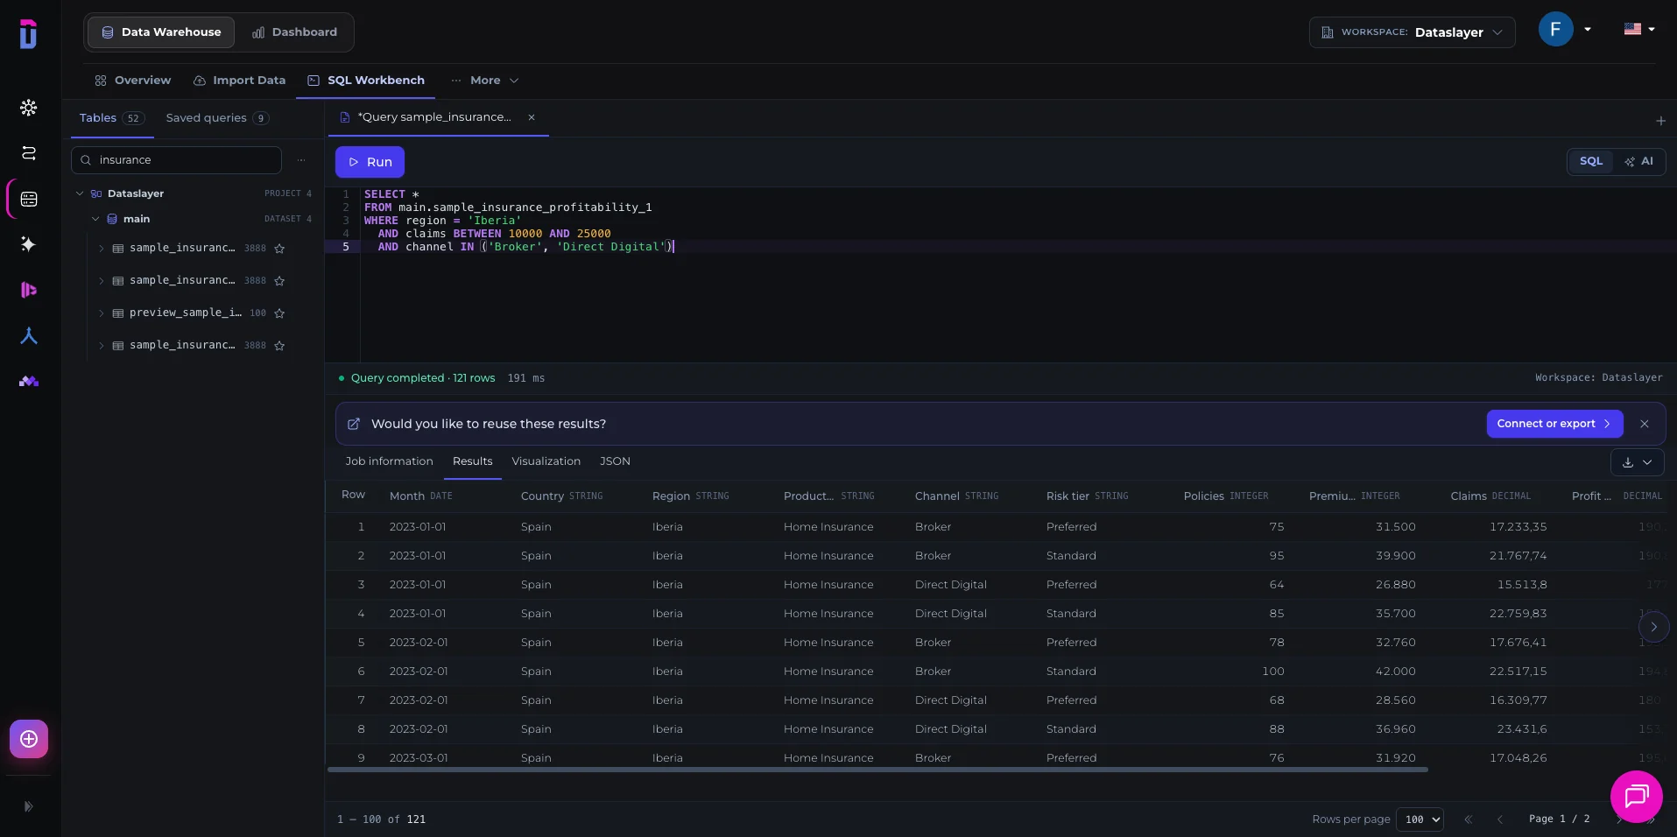Open the snowflake integrations sidebar icon
The height and width of the screenshot is (837, 1677).
(x=29, y=108)
